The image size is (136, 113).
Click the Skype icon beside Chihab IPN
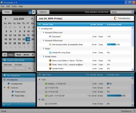(50, 53)
